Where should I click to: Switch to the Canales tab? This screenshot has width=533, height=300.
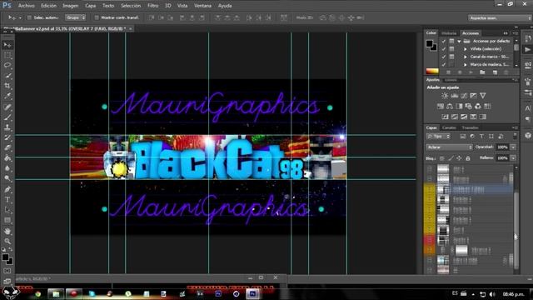449,127
